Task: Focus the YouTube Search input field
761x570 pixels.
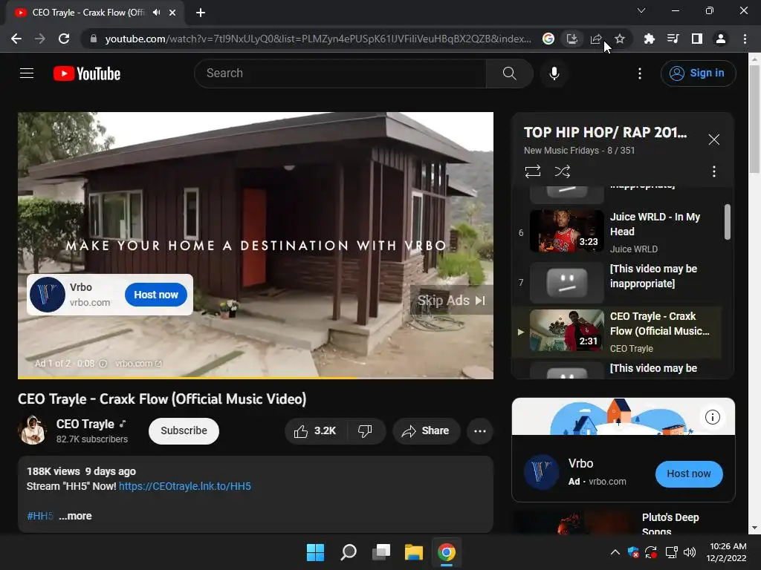Action: (340, 73)
